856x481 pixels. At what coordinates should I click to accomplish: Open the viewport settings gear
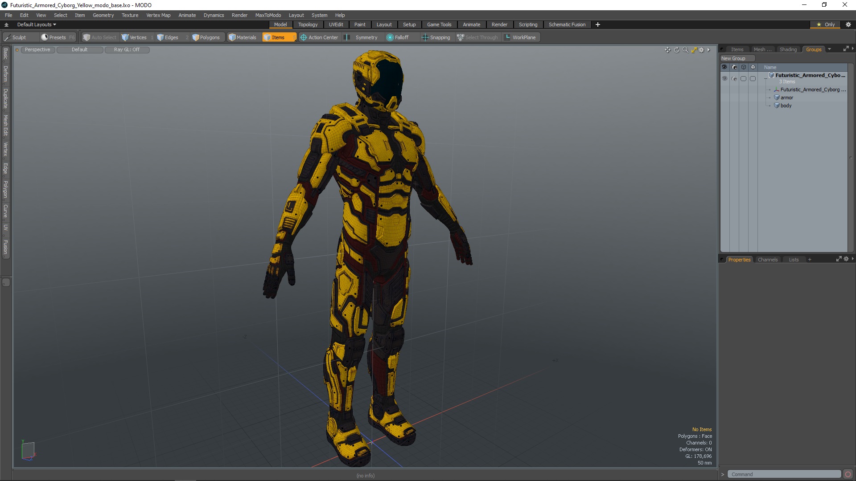pos(701,50)
